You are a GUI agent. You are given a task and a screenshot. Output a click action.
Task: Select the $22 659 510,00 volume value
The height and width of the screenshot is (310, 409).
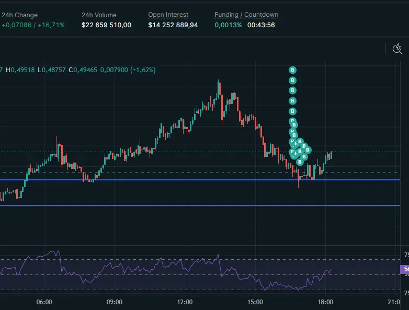click(106, 25)
